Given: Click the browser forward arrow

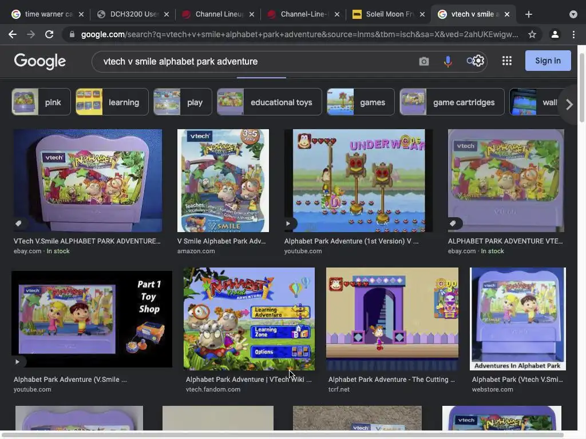Looking at the screenshot, I should [31, 34].
